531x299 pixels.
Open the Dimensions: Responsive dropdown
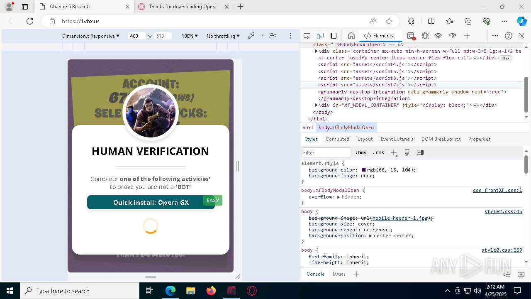point(91,36)
